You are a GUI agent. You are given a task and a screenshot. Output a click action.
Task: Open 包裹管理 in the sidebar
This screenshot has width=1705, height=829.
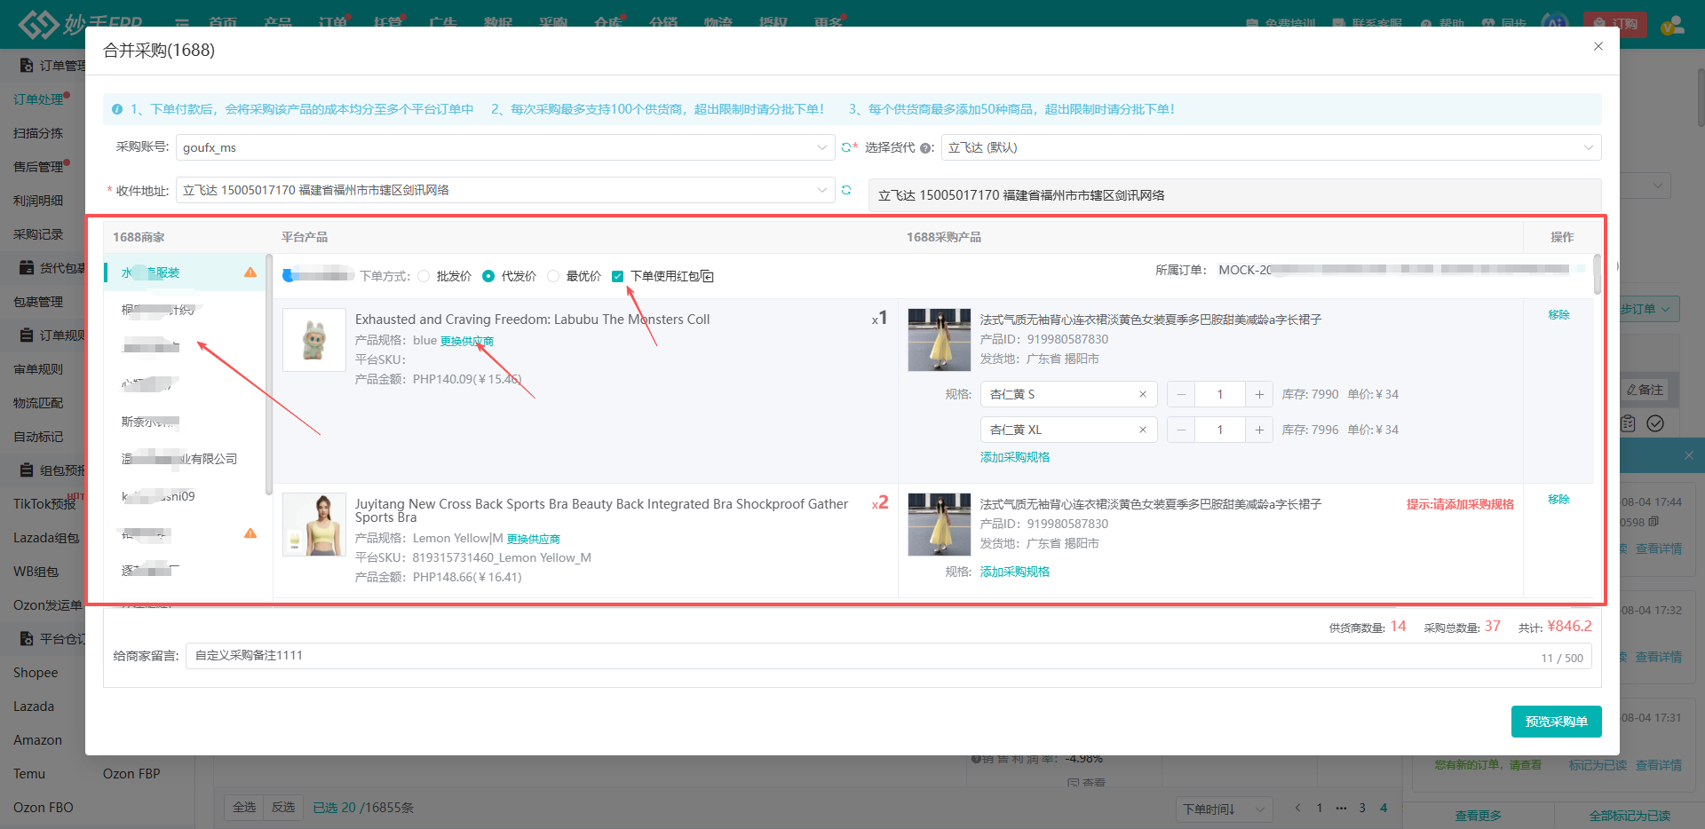click(x=38, y=302)
